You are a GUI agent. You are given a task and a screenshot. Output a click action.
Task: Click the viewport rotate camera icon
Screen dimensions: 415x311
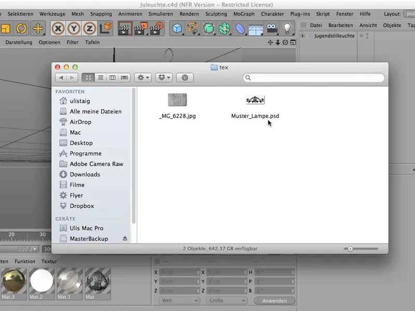point(285,43)
